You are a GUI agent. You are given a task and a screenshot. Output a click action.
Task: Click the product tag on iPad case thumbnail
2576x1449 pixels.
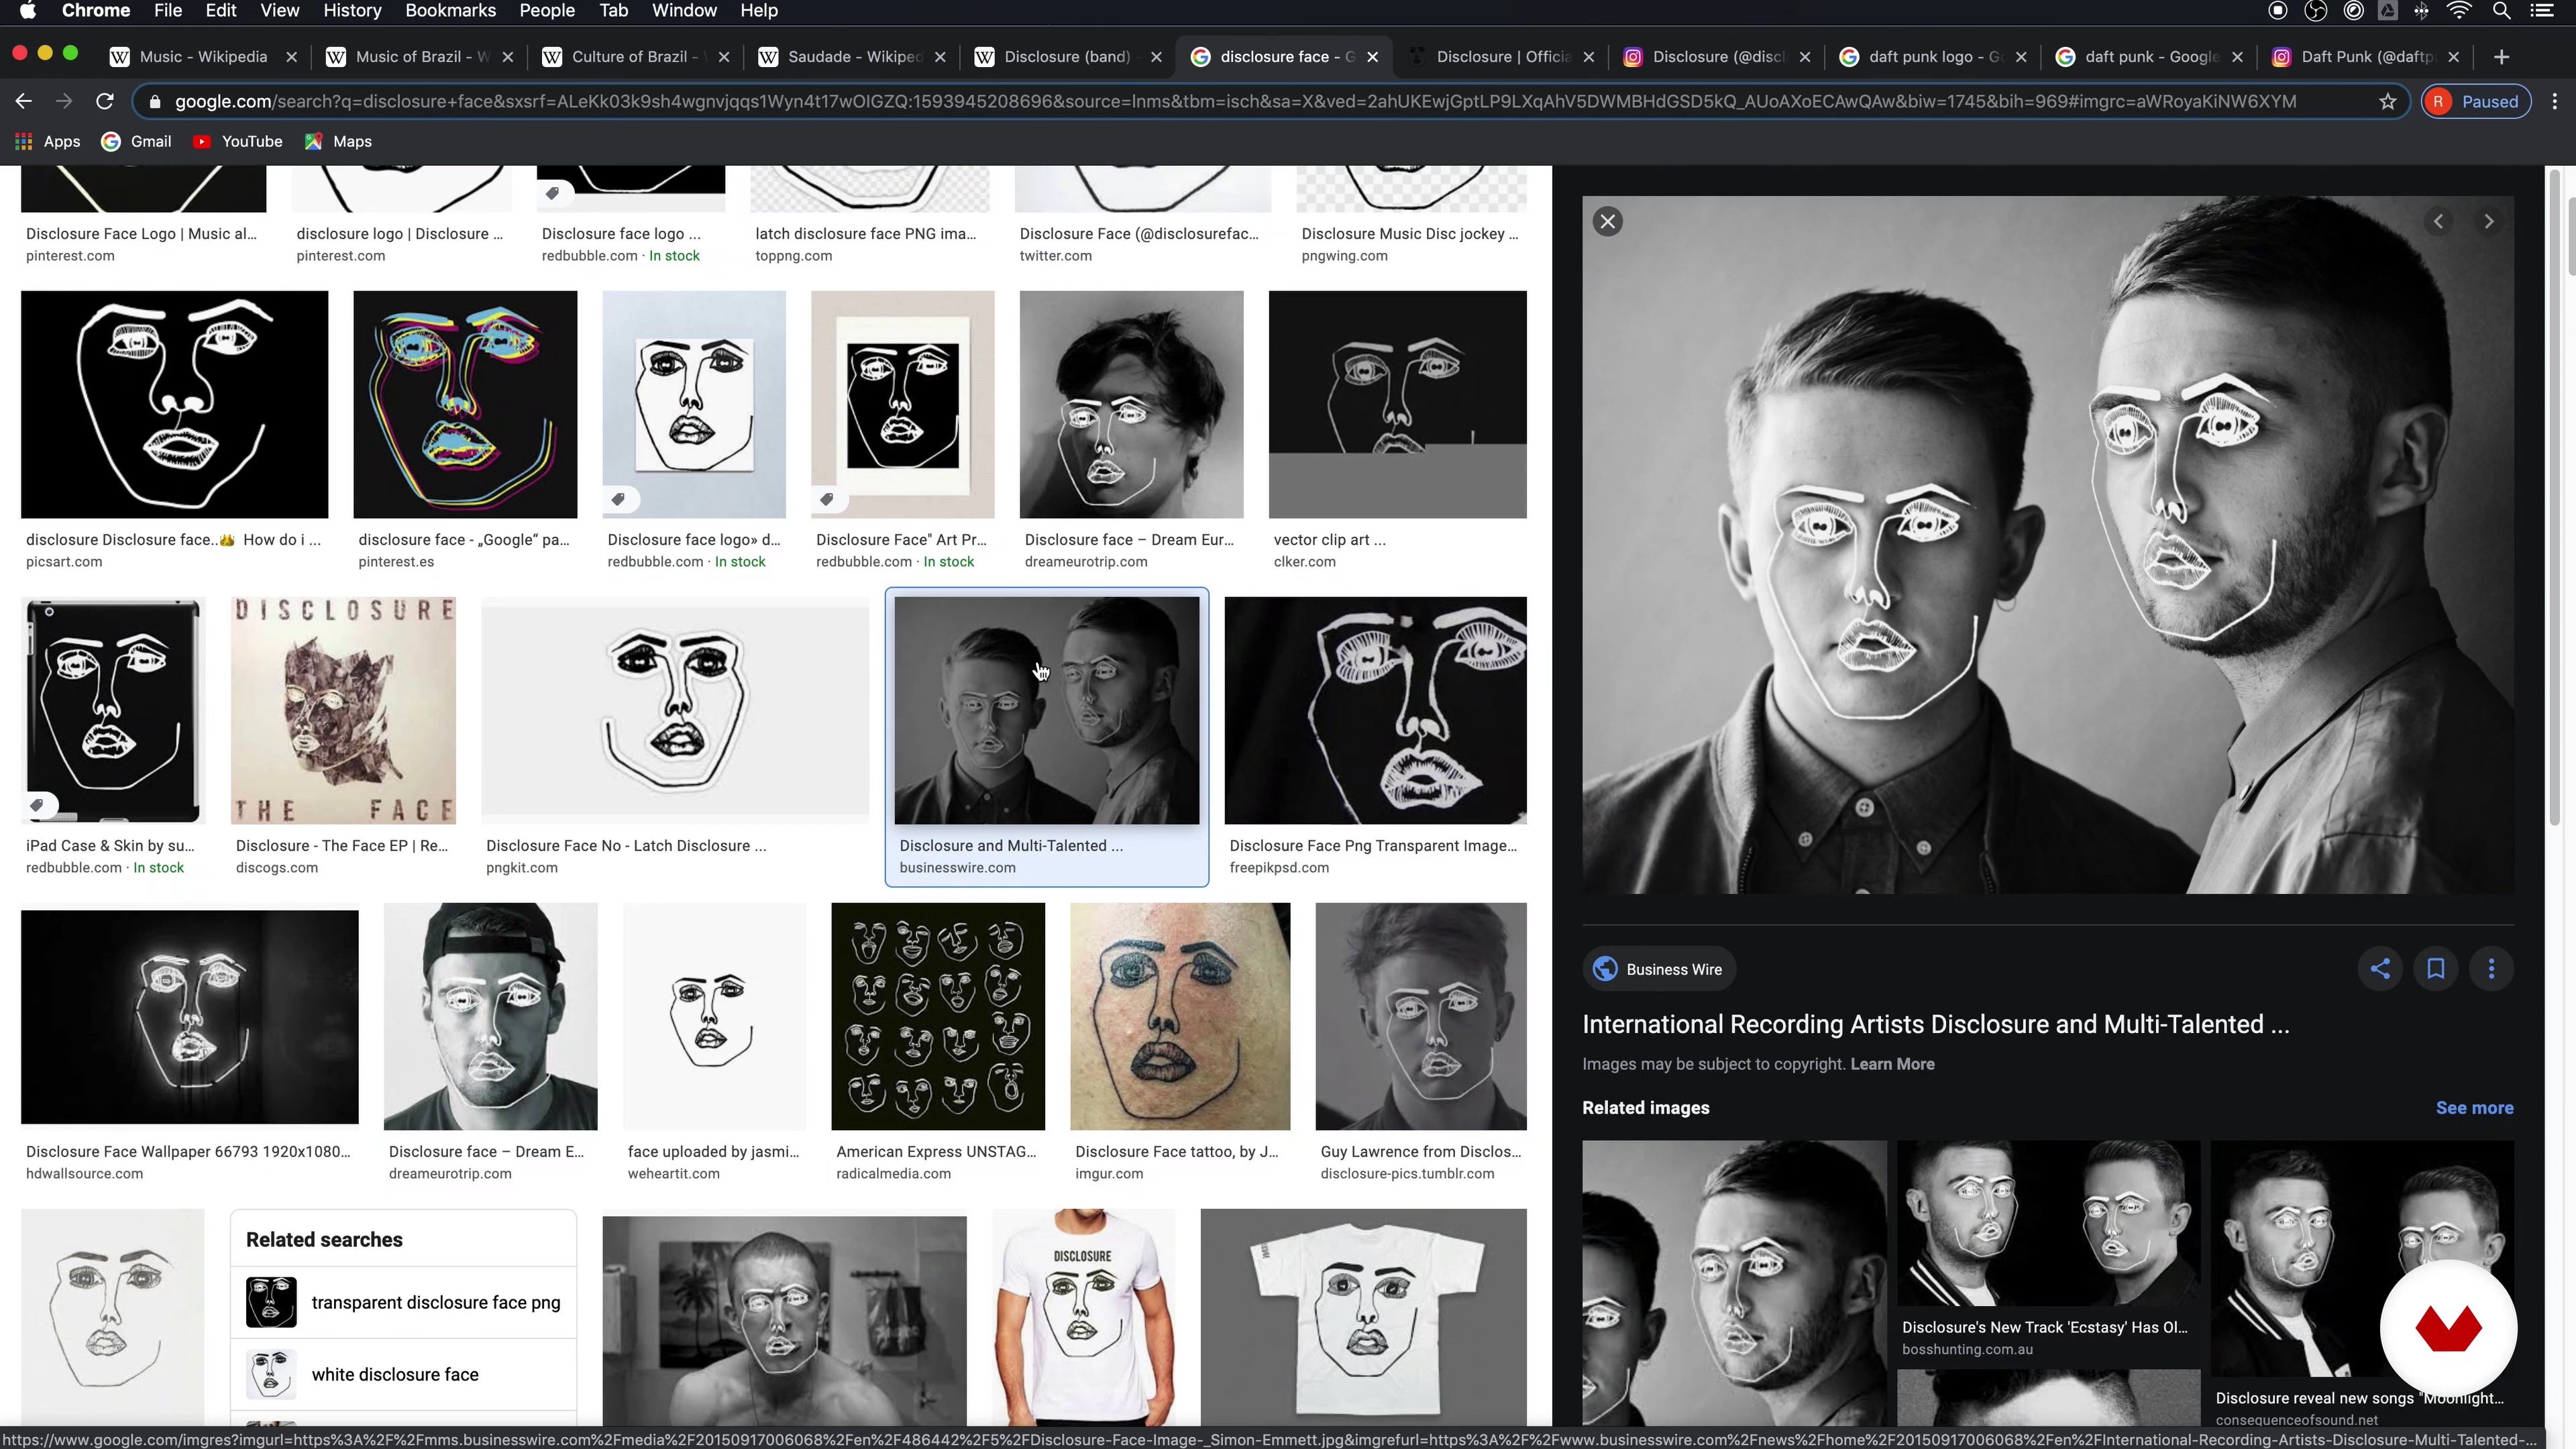tap(38, 805)
